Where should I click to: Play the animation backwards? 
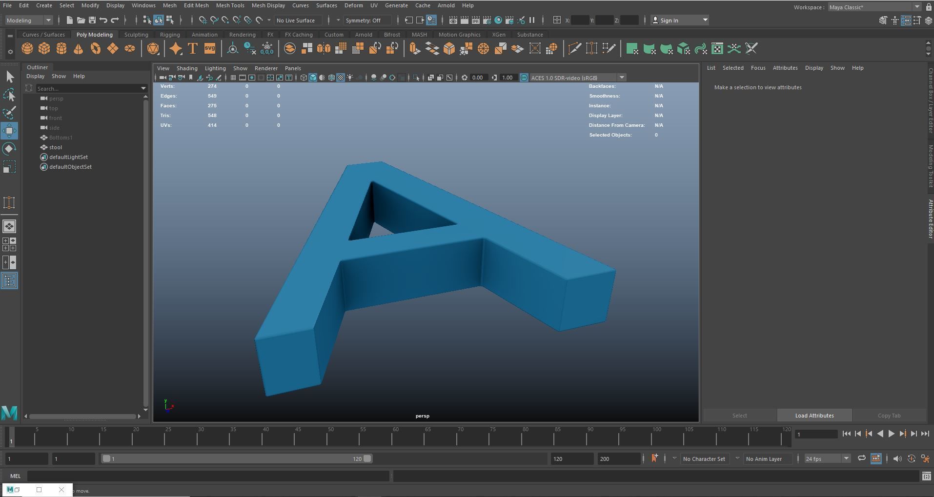point(880,434)
